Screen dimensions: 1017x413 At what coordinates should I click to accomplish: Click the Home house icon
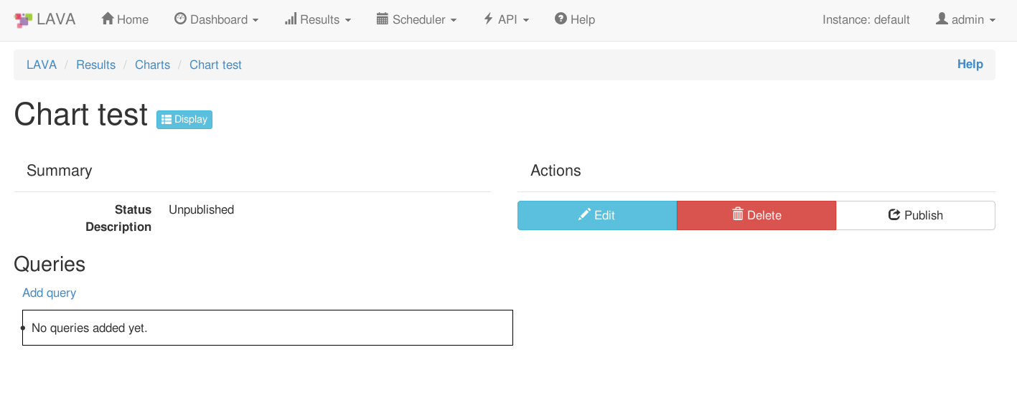(x=108, y=19)
